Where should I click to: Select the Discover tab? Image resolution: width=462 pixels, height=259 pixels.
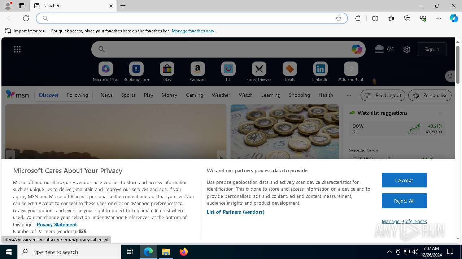[49, 95]
